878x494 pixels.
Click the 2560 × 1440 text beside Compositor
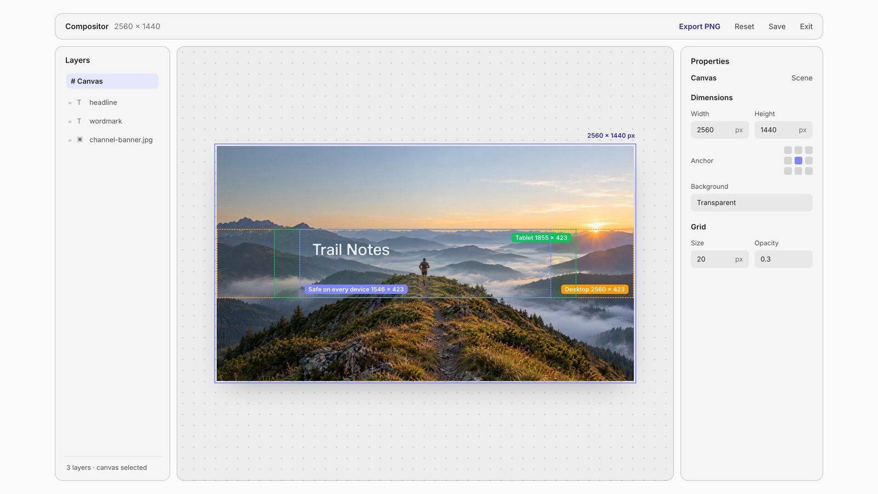point(137,26)
